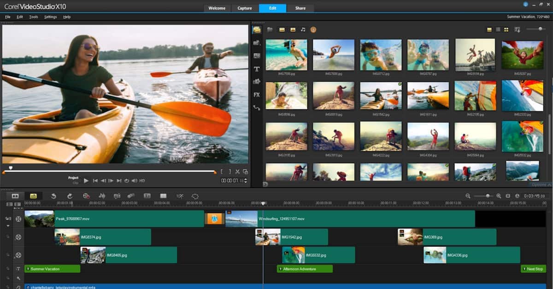Zoom in on the timeline
Image resolution: width=553 pixels, height=289 pixels.
[499, 196]
